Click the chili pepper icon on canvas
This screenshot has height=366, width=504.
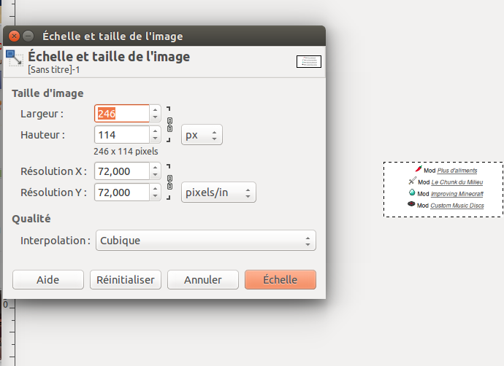click(419, 170)
